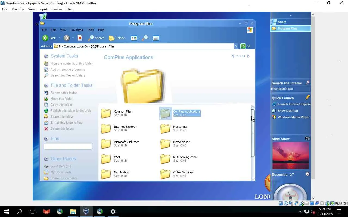Select the Online Services folder icon
The height and width of the screenshot is (217, 348).
(x=165, y=174)
